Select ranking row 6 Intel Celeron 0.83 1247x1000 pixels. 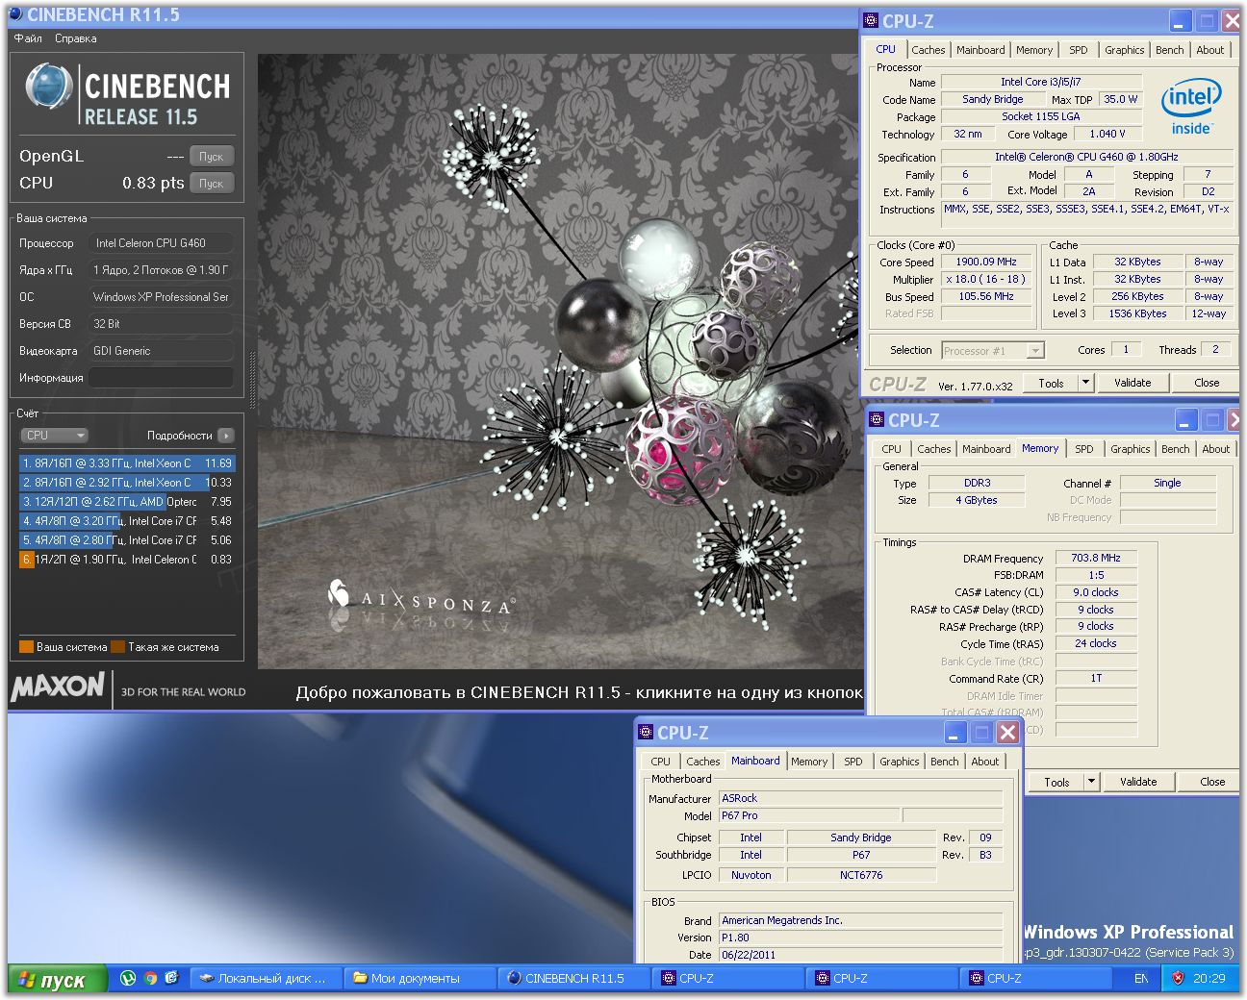point(127,560)
